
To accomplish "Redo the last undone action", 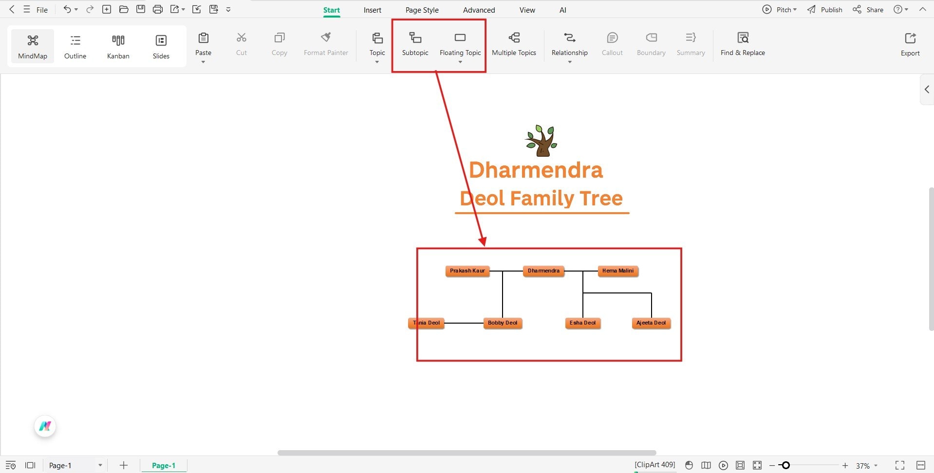I will pyautogui.click(x=90, y=9).
